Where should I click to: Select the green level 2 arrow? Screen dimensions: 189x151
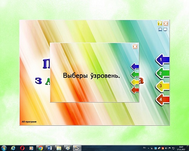(x=163, y=73)
